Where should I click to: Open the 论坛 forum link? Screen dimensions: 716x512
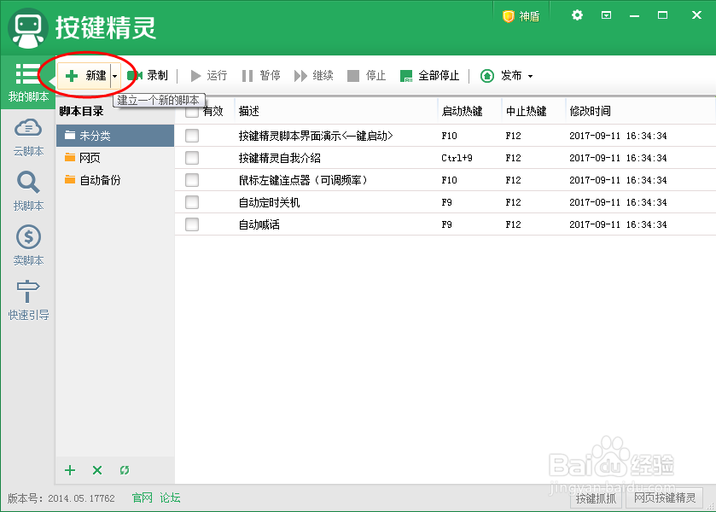pos(170,497)
